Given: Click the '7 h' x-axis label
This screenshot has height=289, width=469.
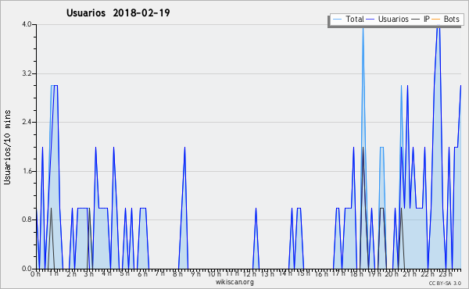Looking at the screenshot, I should click(x=159, y=273).
